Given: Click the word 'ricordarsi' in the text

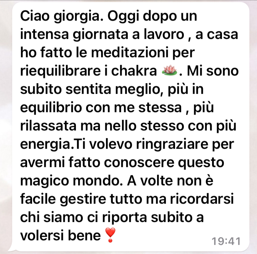Looking at the screenshot, I should click(x=202, y=199).
